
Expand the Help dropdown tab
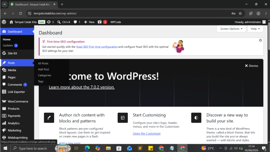click(x=255, y=28)
